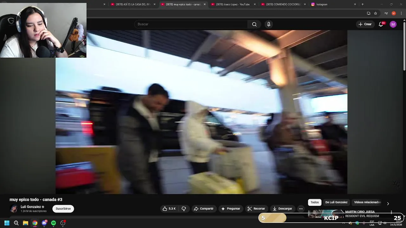Image resolution: width=406 pixels, height=228 pixels.
Task: Select the muy epico todo tab
Action: pyautogui.click(x=183, y=4)
